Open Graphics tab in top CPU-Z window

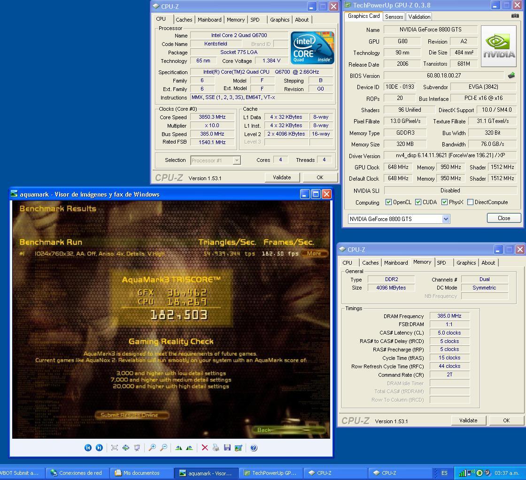[279, 20]
